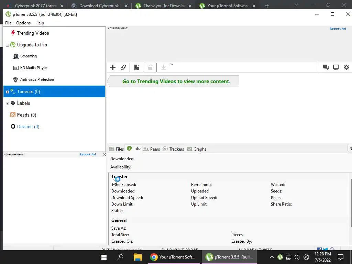The width and height of the screenshot is (352, 264).
Task: Click the Add Torrent plus icon
Action: coord(113,67)
